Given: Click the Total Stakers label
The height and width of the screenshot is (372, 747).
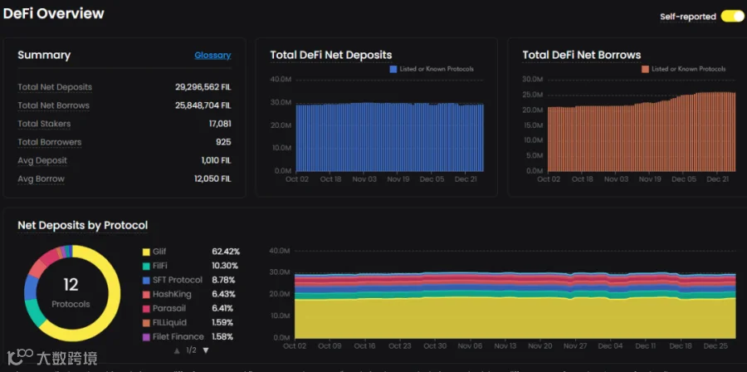Looking at the screenshot, I should click(44, 124).
